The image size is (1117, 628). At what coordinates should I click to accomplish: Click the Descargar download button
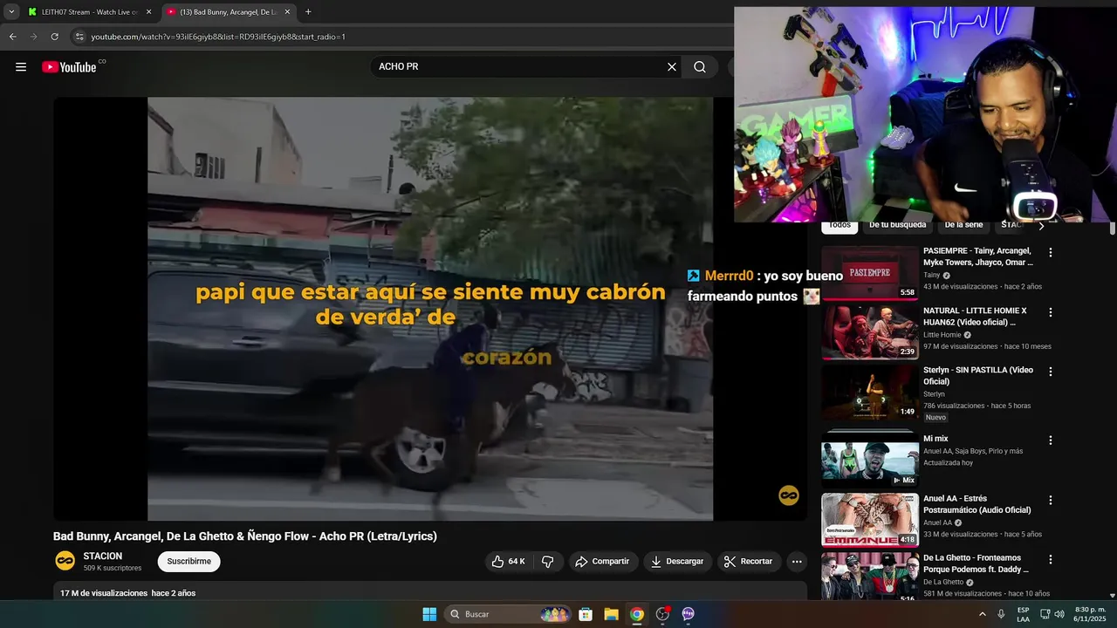(x=677, y=562)
